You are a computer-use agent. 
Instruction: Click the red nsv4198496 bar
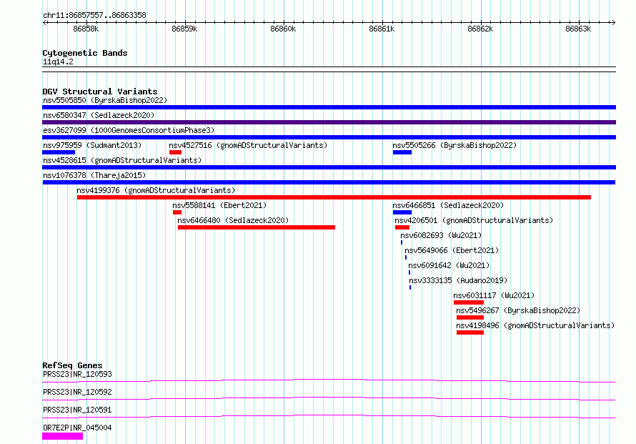point(469,332)
